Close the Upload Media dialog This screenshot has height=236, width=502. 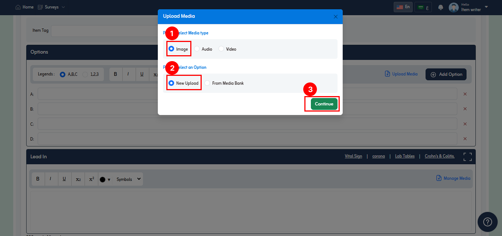click(335, 17)
